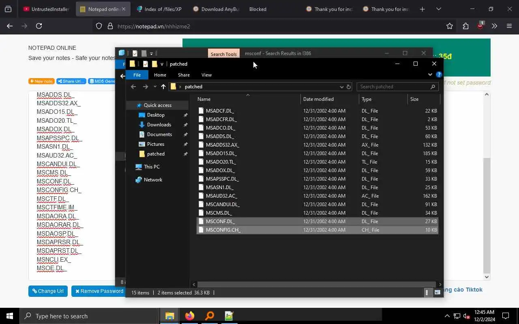
Task: Open Network in navigation pane
Action: point(153,180)
